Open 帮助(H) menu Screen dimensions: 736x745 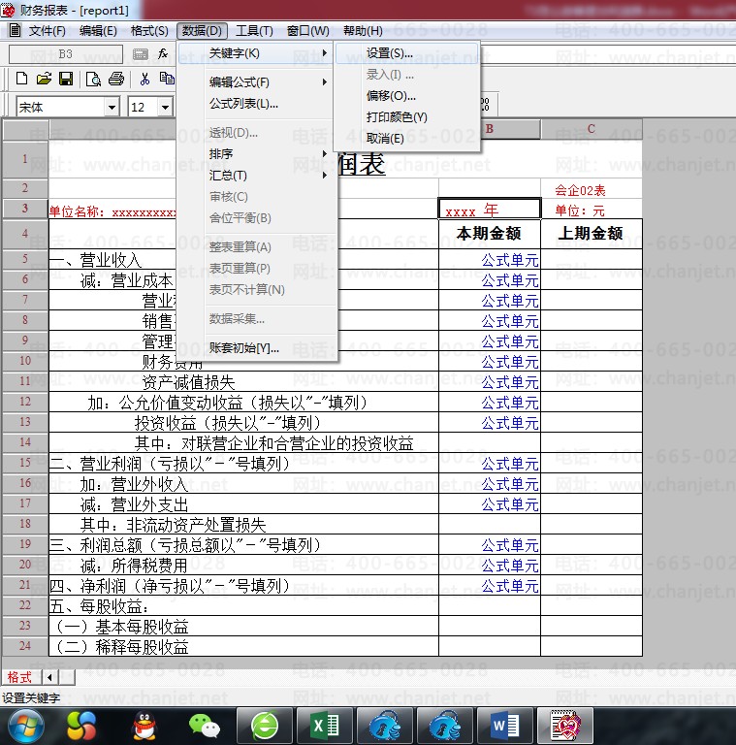pyautogui.click(x=363, y=31)
